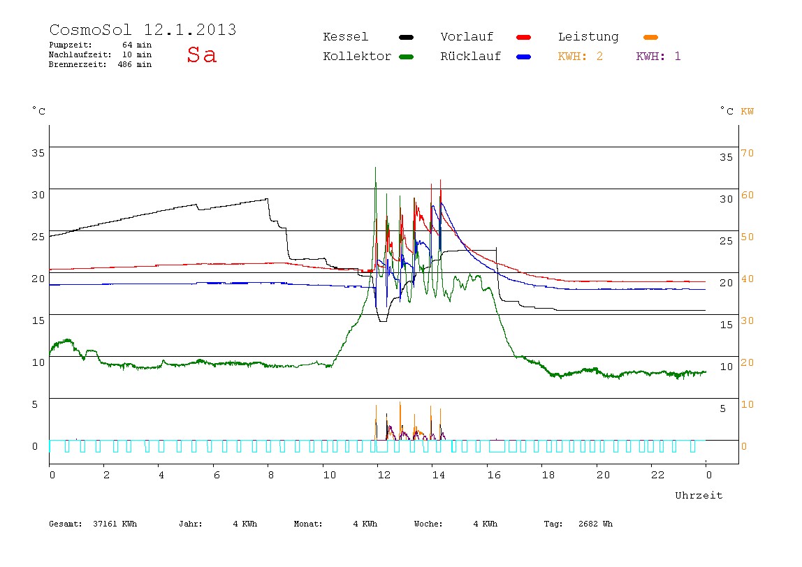802x567 pixels.
Task: Click orange '40' on the KW axis
Action: pos(748,279)
